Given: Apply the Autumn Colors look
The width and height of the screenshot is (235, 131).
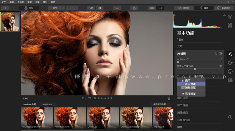Looking at the screenshot, I should click(70, 118).
